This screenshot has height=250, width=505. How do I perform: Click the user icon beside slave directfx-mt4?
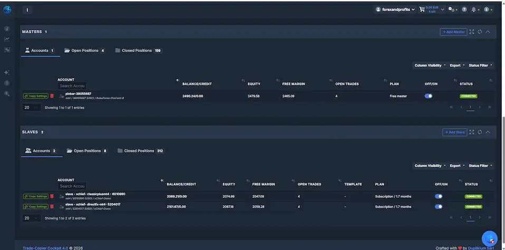coord(61,207)
